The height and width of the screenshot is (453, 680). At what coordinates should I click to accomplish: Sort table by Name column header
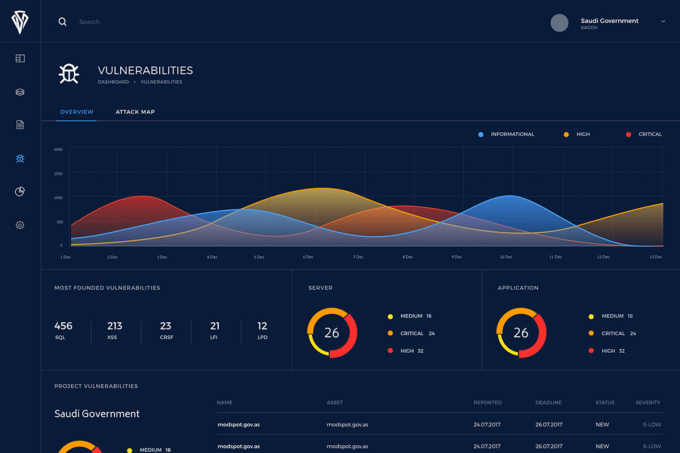click(225, 403)
